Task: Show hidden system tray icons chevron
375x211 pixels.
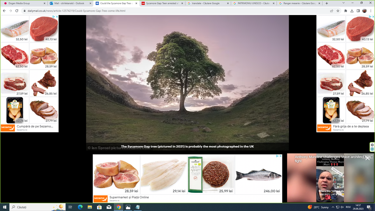Action: (x=333, y=207)
